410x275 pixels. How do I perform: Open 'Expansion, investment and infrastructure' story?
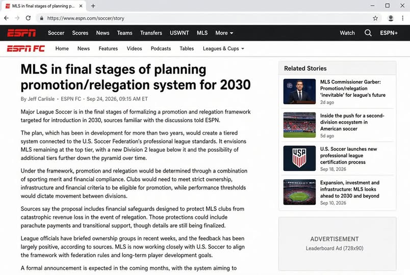coord(350,189)
